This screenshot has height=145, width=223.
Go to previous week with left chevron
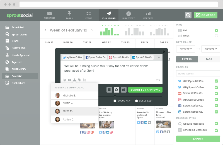click(x=45, y=30)
